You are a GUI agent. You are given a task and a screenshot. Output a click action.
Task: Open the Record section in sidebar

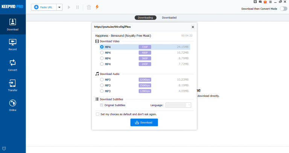(x=12, y=44)
